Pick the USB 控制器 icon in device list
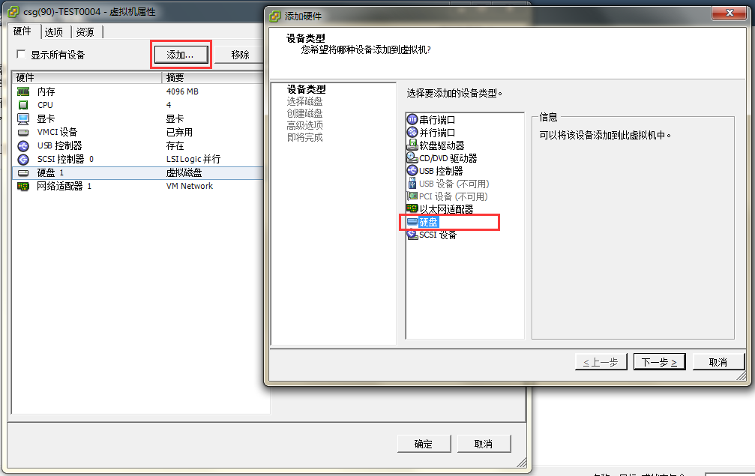The height and width of the screenshot is (476, 755). coord(412,170)
